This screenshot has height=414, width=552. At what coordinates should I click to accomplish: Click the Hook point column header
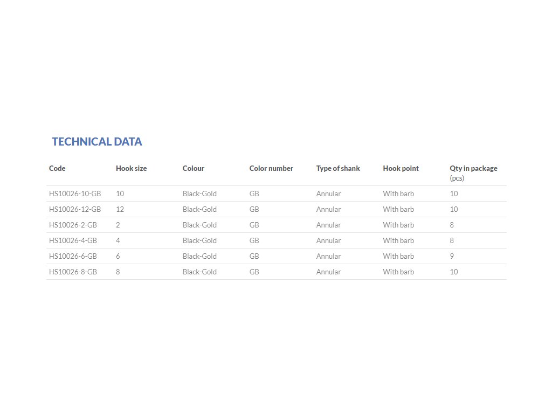tap(401, 168)
